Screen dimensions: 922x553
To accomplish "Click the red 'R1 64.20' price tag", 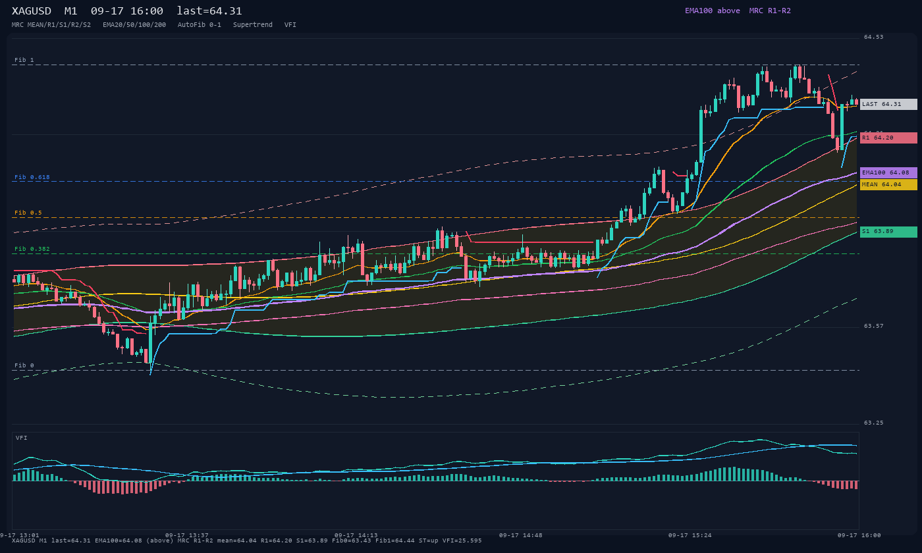I will pyautogui.click(x=888, y=138).
